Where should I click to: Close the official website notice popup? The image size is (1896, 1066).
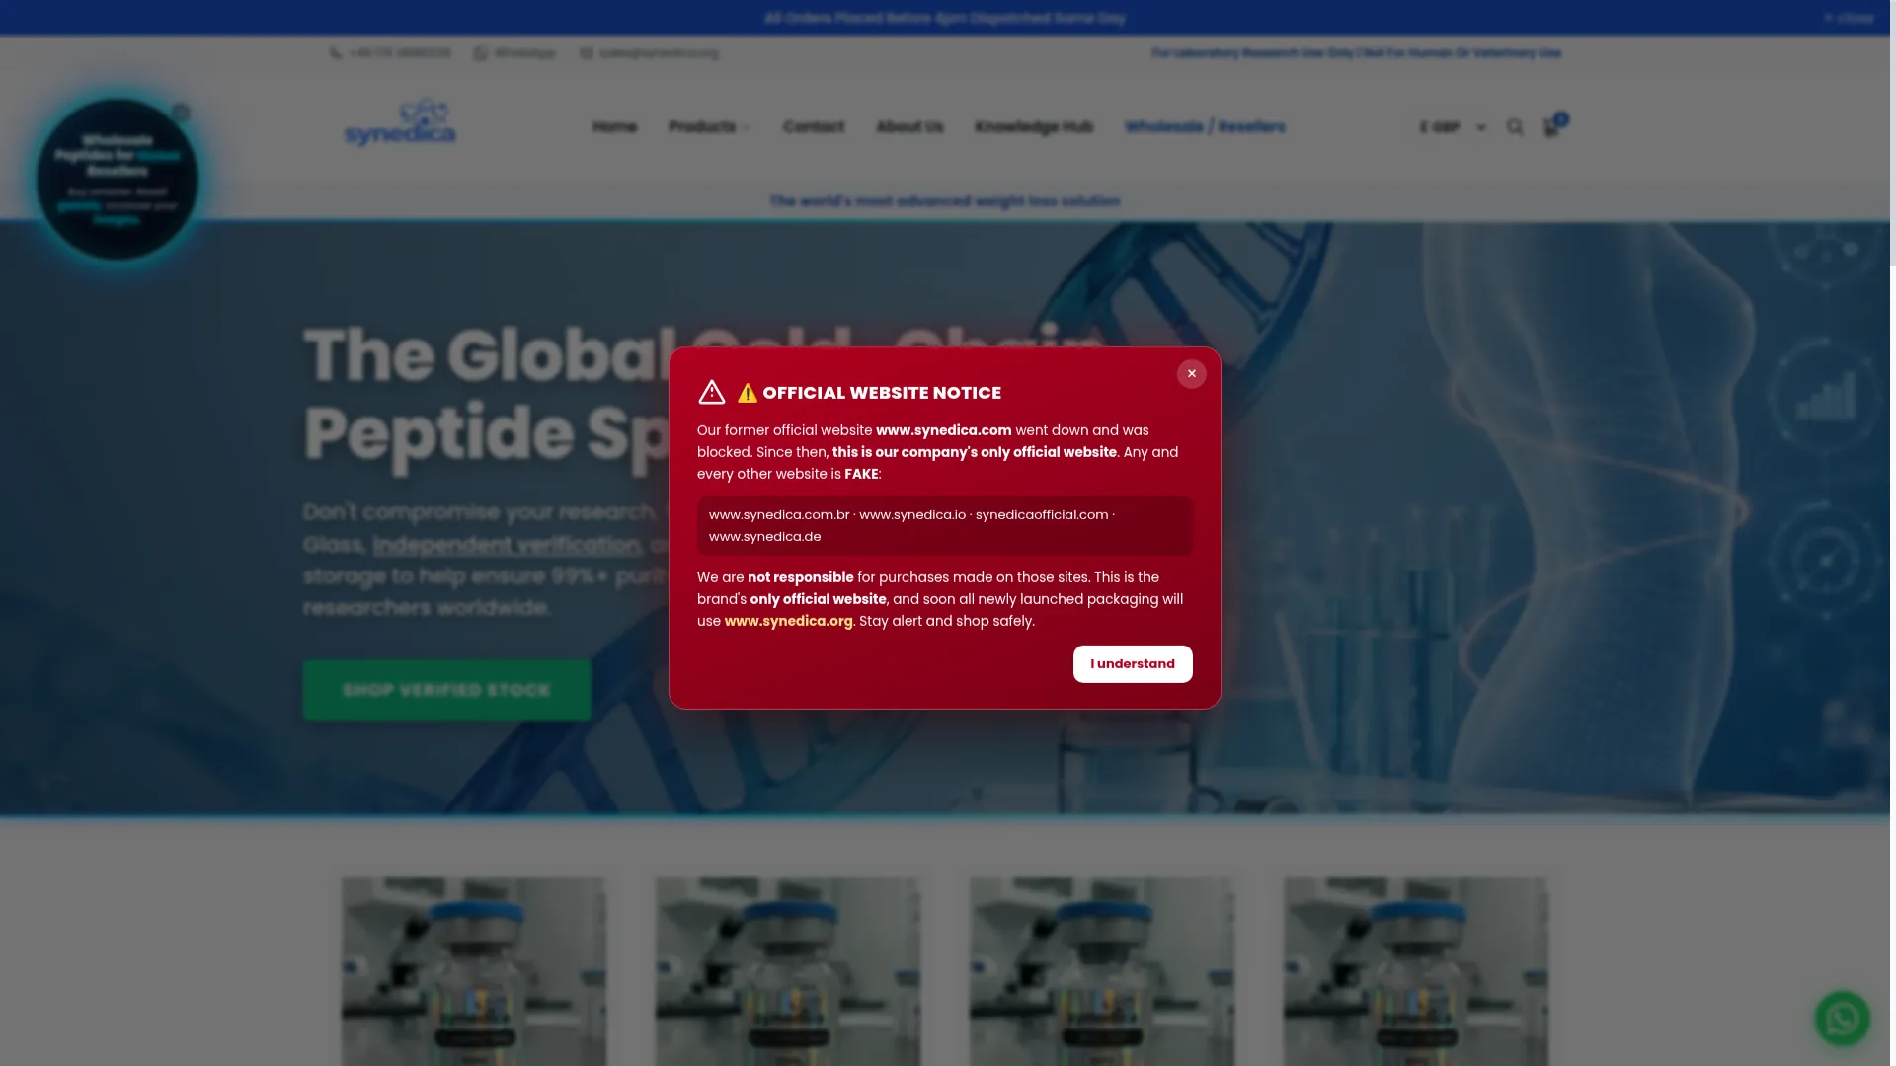click(1191, 374)
